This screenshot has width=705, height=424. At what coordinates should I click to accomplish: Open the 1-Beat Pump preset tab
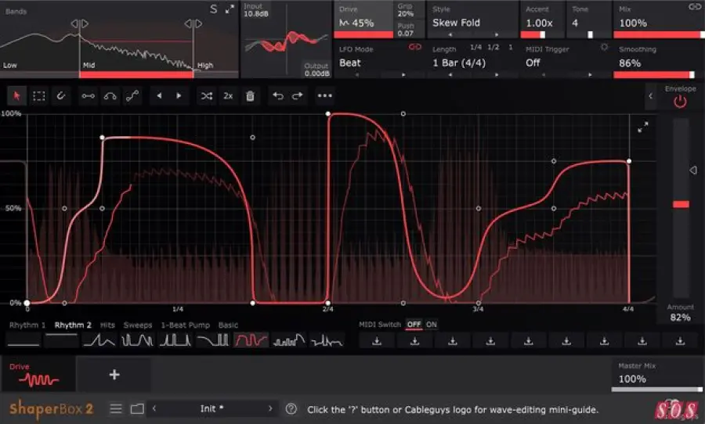click(x=186, y=325)
